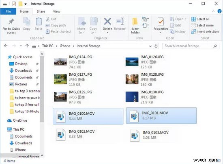The image size is (223, 164).
Task: Click the Delete icon in the ribbon
Action: point(107,22)
